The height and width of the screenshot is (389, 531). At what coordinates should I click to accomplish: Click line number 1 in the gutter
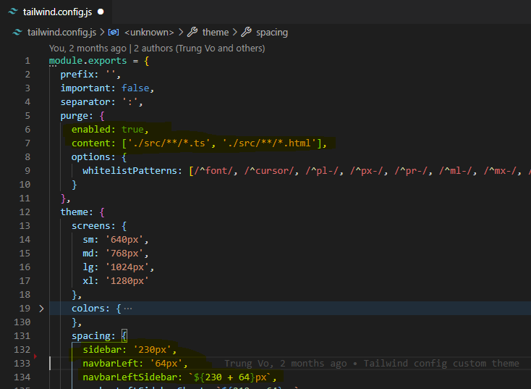27,61
